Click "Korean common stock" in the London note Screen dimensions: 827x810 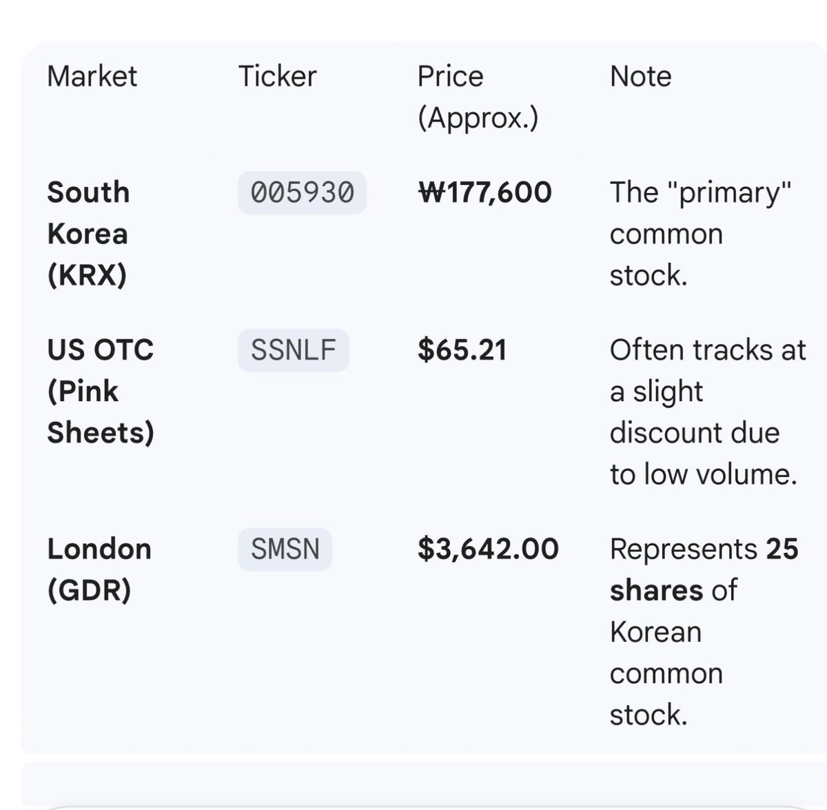coord(665,673)
